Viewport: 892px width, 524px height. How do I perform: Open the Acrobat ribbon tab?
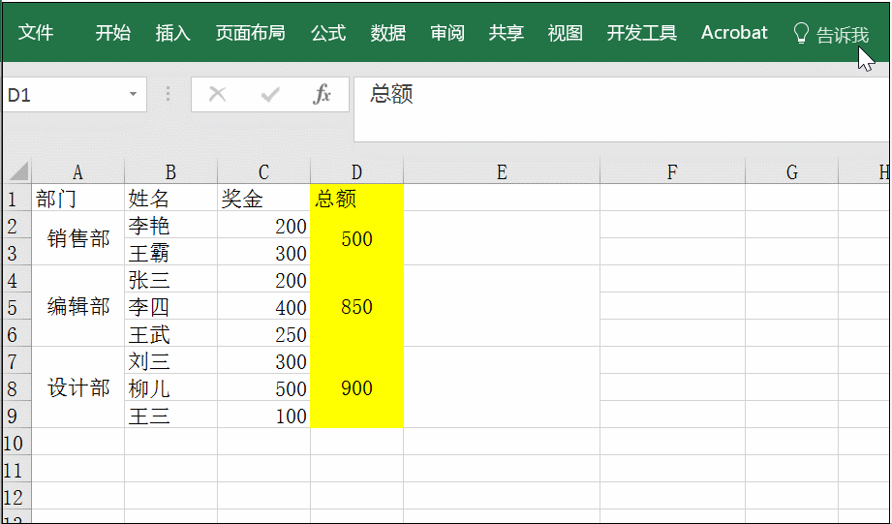[x=734, y=32]
